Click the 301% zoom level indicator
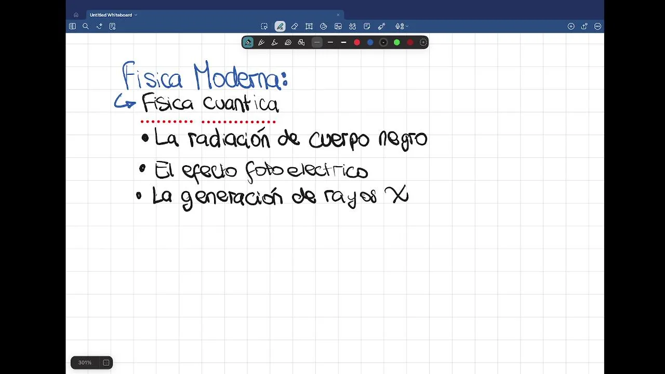The width and height of the screenshot is (665, 374). 85,363
